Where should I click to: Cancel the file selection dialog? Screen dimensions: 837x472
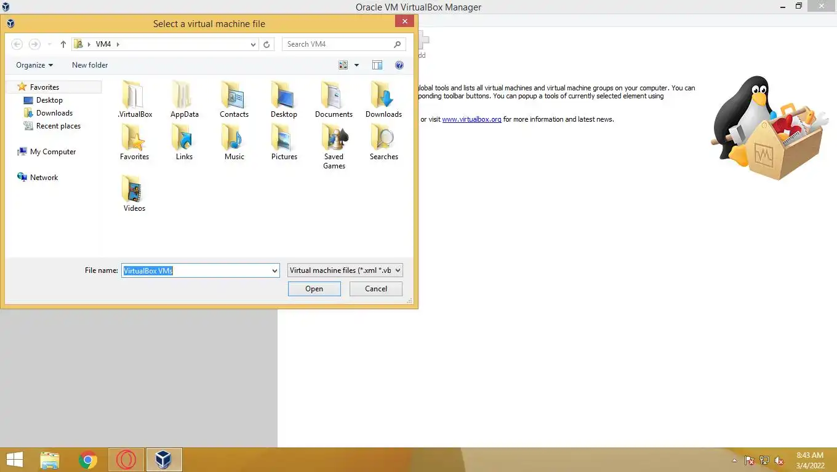(376, 289)
